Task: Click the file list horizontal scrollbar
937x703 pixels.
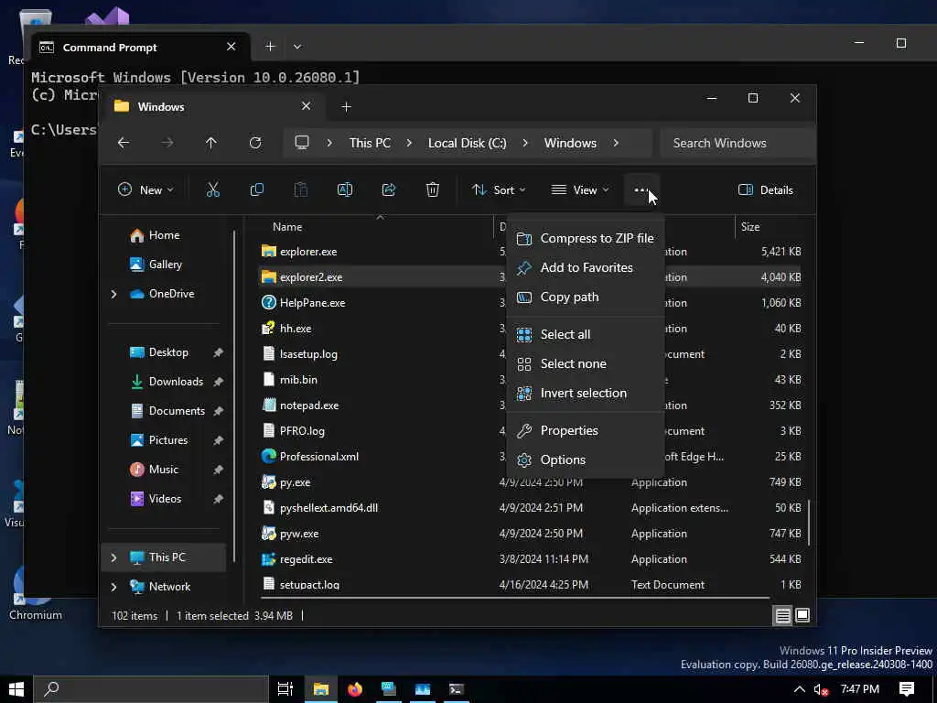Action: (515, 597)
